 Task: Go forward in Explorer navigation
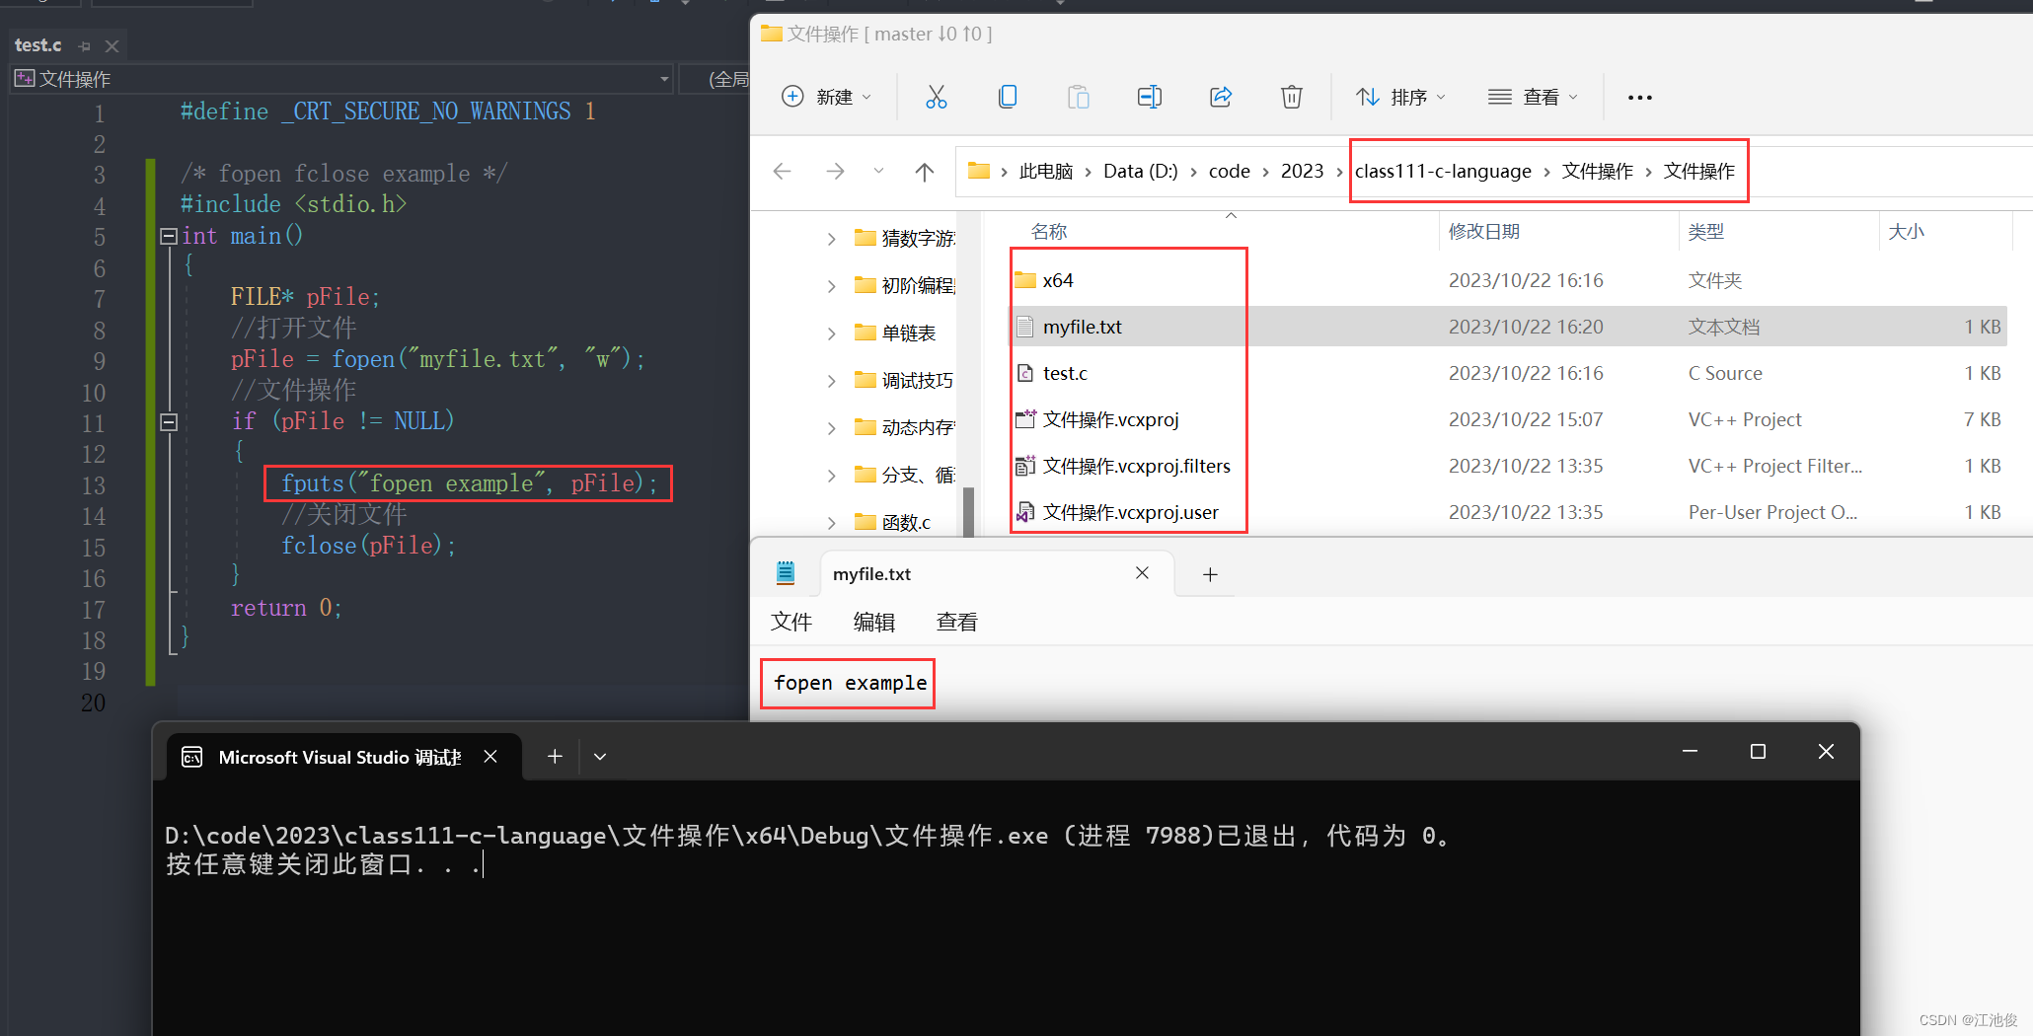click(835, 172)
